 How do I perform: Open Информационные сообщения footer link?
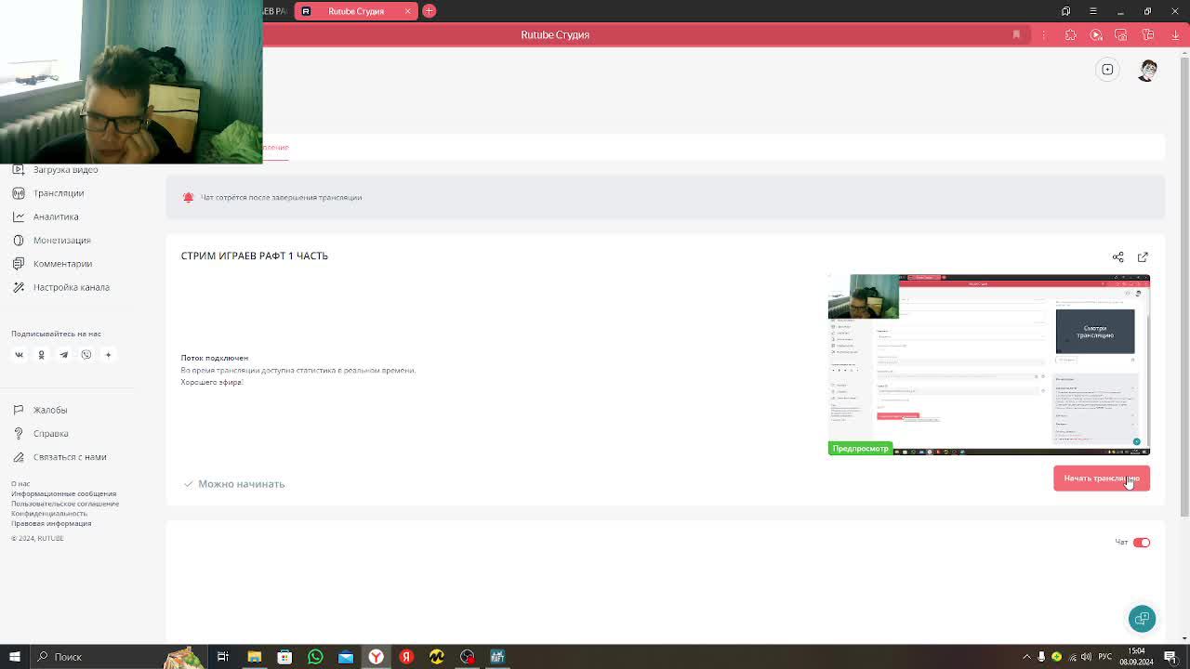pos(64,493)
